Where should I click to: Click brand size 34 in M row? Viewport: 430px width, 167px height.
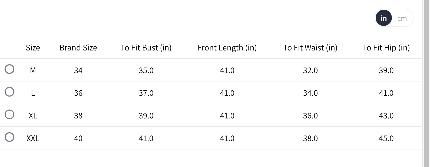(x=78, y=70)
